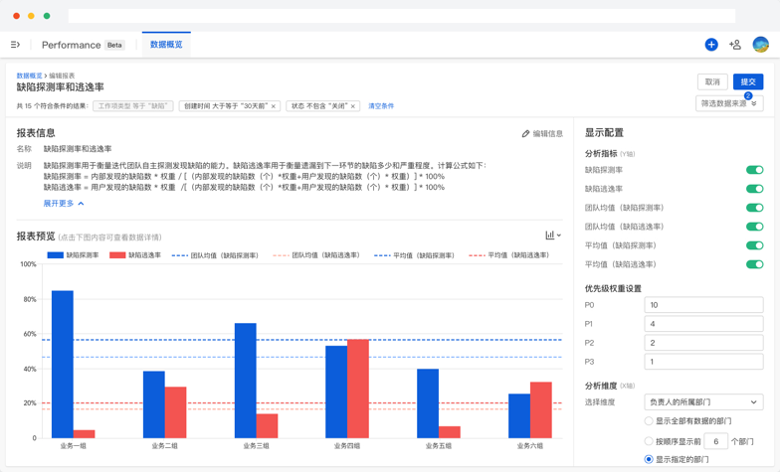
Task: Click the 提交 submit button
Action: pyautogui.click(x=748, y=81)
